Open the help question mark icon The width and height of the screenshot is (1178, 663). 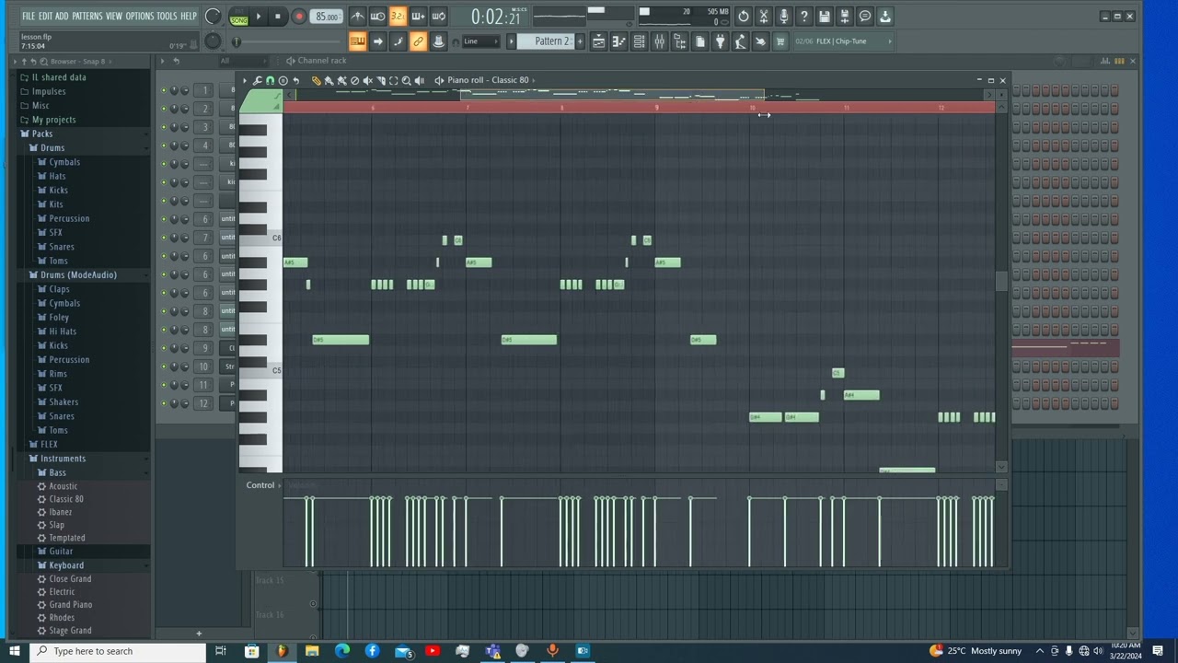[x=804, y=17]
